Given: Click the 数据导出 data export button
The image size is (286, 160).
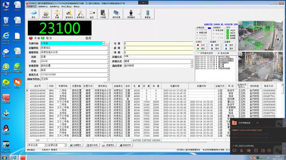Looking at the screenshot, I should tap(108, 145).
